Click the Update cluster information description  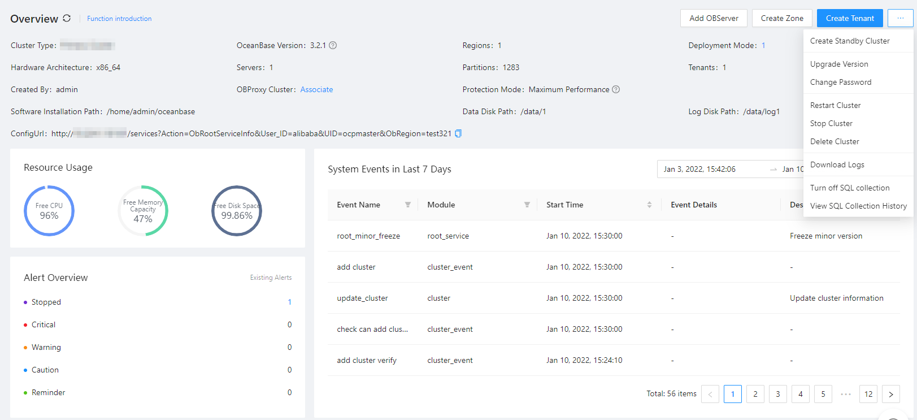(837, 298)
